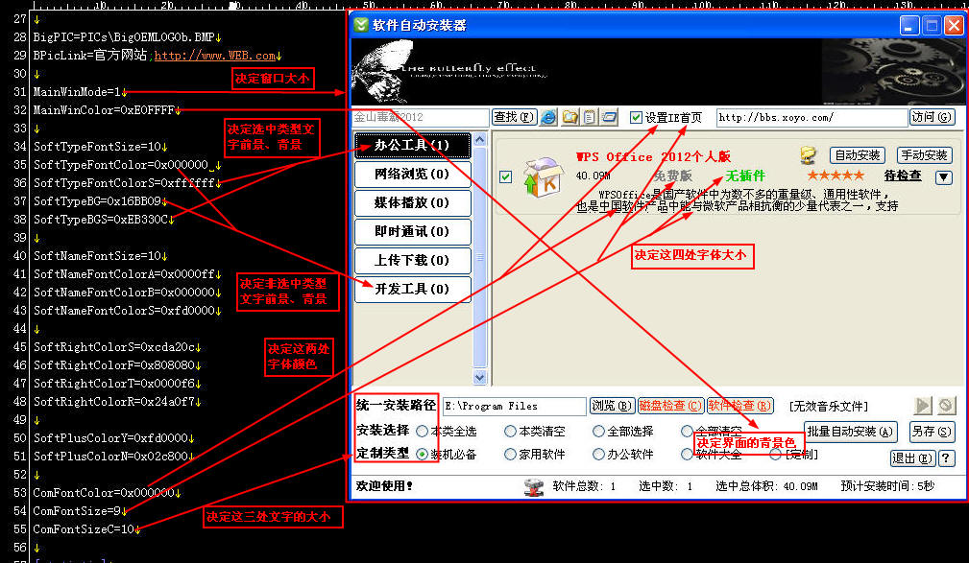This screenshot has height=563, width=969.
Task: Click the 另存(S) button
Action: point(932,432)
